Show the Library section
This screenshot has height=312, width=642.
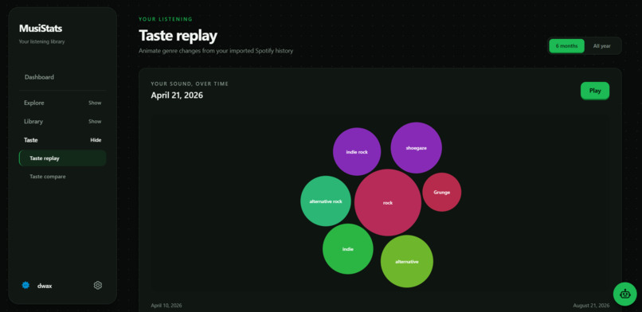click(x=95, y=122)
